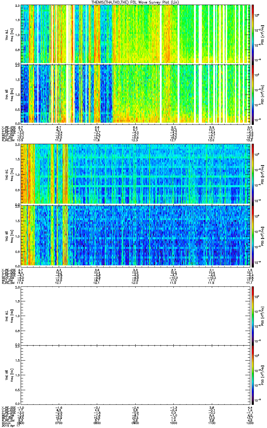This screenshot has width=267, height=428.
Task: Click the 2.0 frequency tick of THA B-perpendicular
Action: pos(17,6)
